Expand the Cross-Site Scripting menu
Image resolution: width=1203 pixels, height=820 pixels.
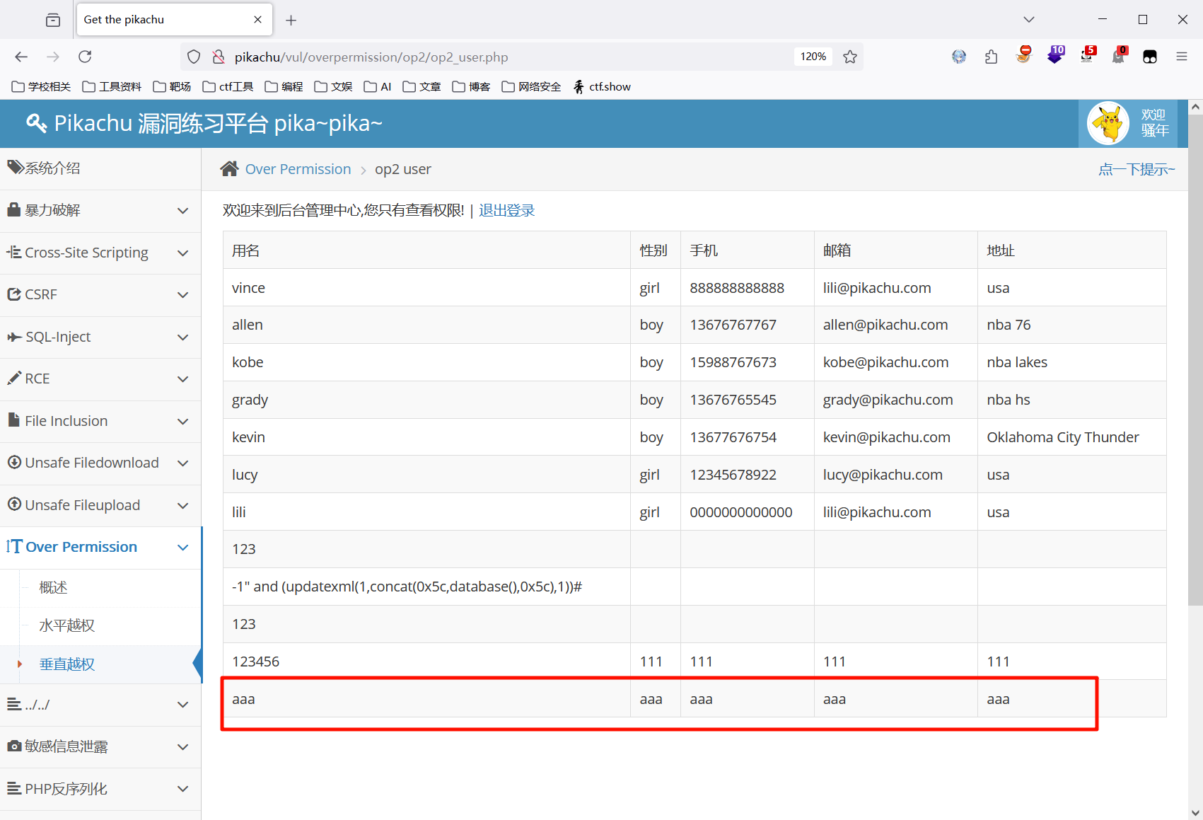100,253
